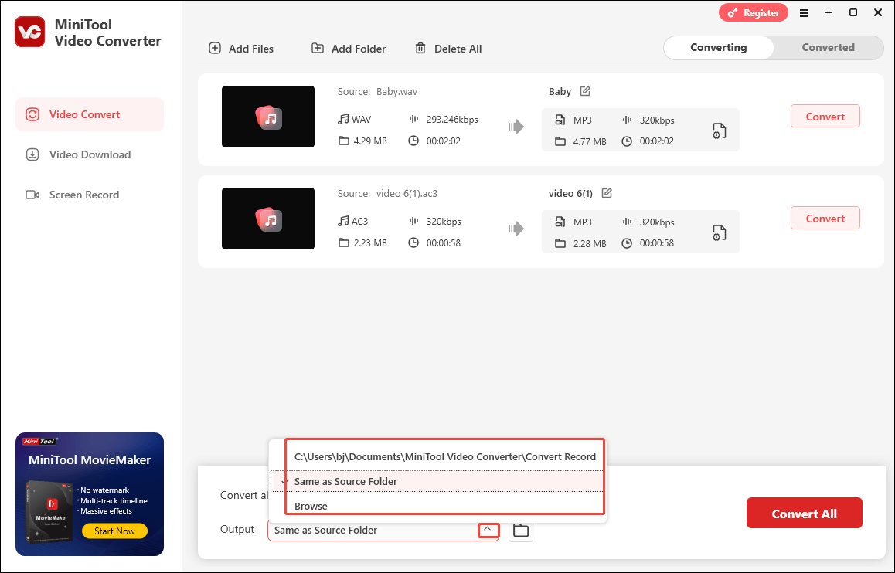This screenshot has width=895, height=573.
Task: Click the 4.29 MB source size
Action: (x=370, y=141)
